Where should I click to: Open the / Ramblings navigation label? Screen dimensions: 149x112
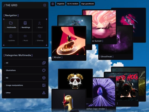pos(25,27)
